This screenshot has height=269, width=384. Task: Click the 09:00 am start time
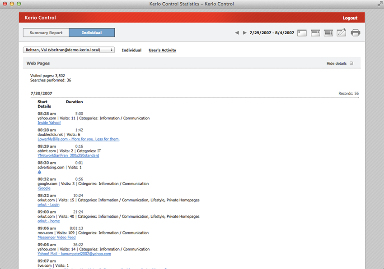(47, 212)
